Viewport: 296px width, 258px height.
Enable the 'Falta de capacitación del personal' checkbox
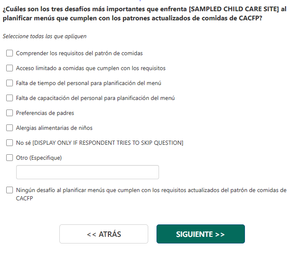(x=10, y=98)
